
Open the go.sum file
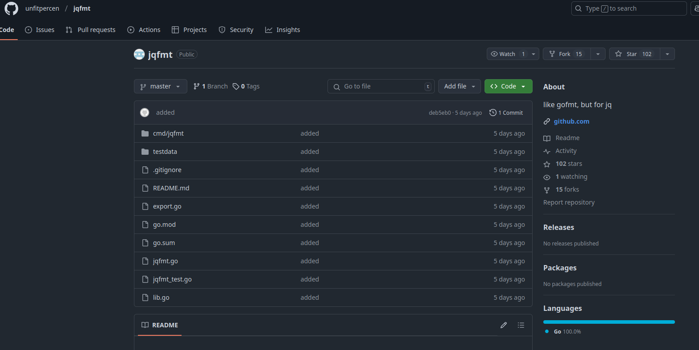[x=164, y=243]
